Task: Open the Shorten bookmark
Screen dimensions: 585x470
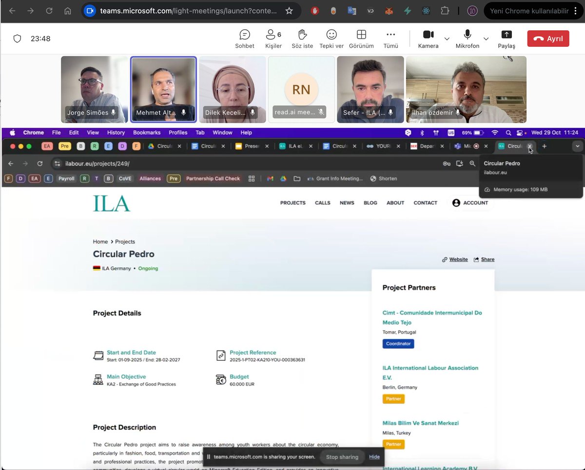Action: coord(384,178)
